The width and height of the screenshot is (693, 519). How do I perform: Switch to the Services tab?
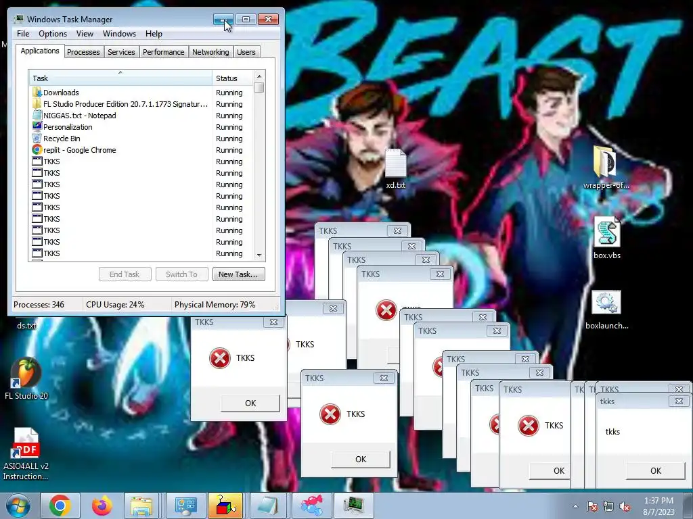(x=121, y=52)
